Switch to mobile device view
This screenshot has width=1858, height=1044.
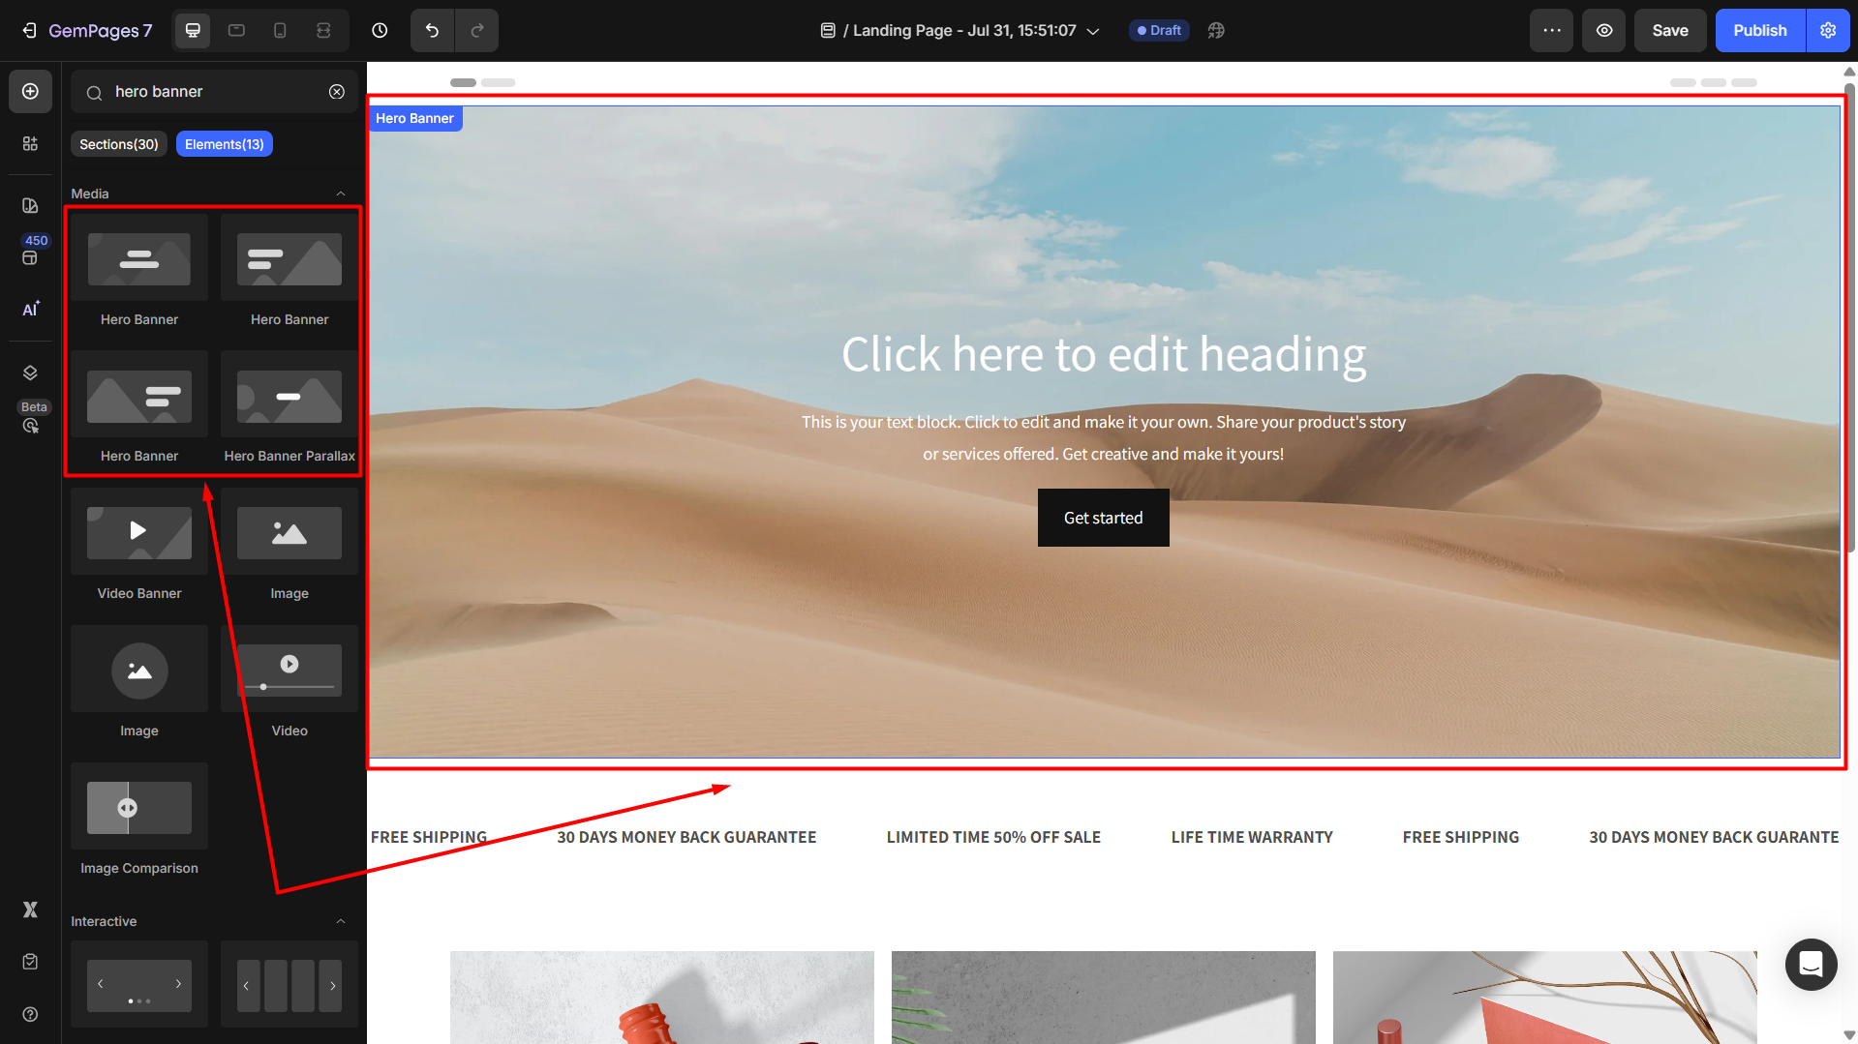tap(280, 31)
